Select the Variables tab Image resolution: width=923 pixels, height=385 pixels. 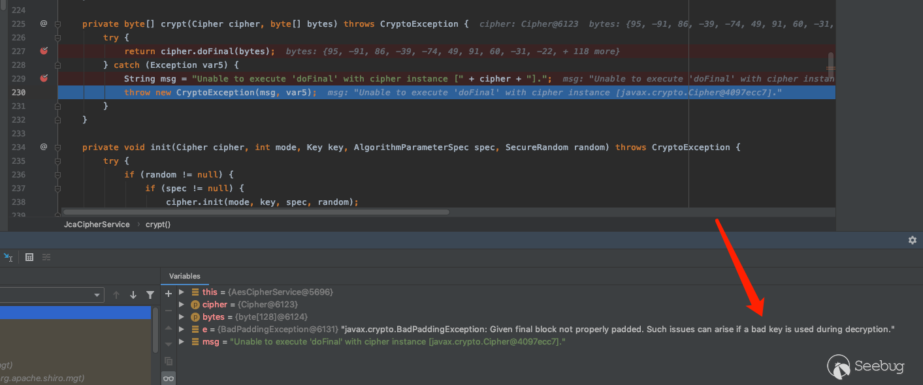point(185,276)
